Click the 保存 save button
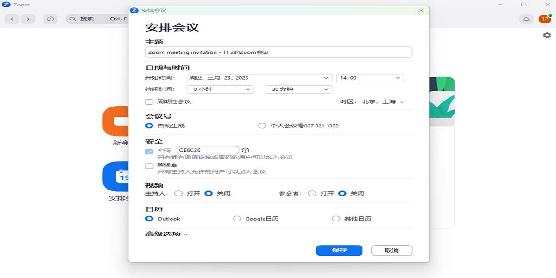Screen dimensions: 556x278 tap(339, 250)
